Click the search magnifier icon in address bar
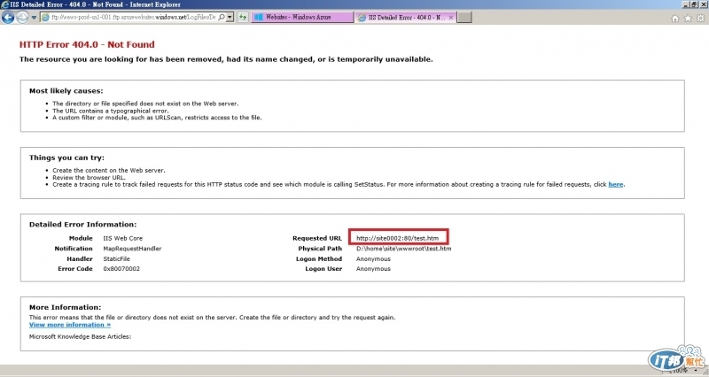Screen dimensions: 709x377 (222, 17)
